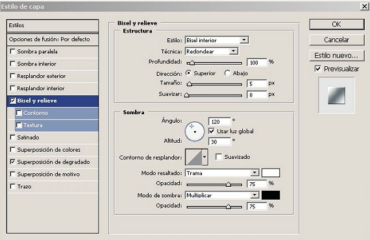370x240 pixels.
Task: Close the Estilo de capa dialog
Action: pyautogui.click(x=365, y=6)
